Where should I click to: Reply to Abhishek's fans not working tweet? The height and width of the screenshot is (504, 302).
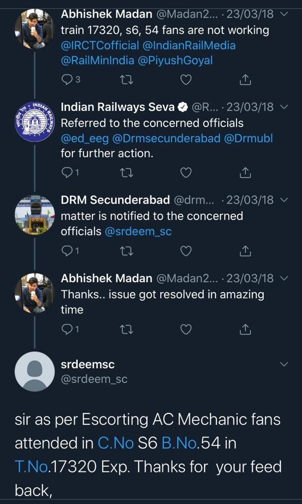67,79
